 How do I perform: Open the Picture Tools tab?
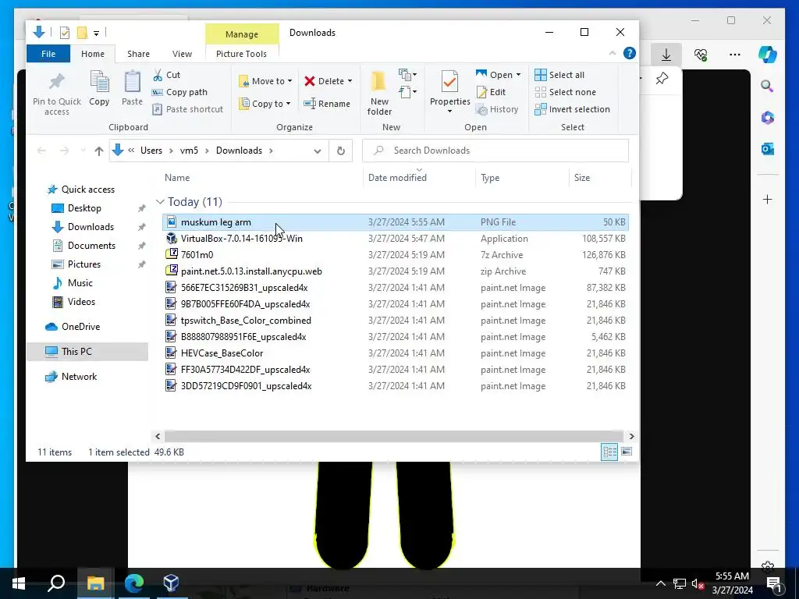(x=242, y=54)
